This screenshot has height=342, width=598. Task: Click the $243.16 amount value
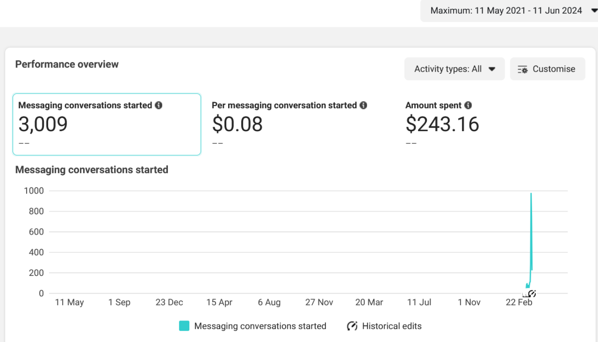pos(442,124)
